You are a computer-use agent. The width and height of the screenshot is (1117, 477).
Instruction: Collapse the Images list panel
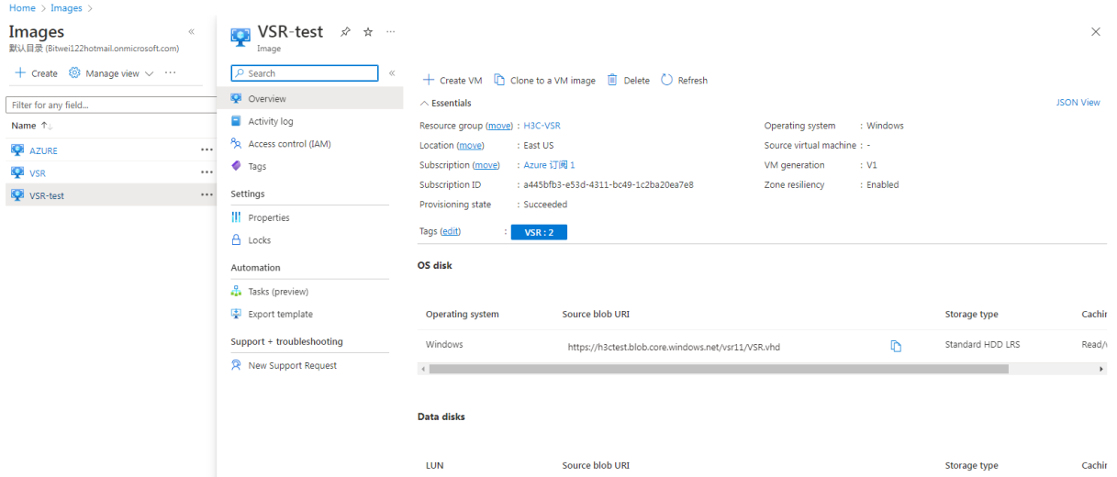191,31
